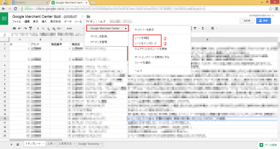
Task: Open the Arial font dropdown
Action: click(x=75, y=28)
